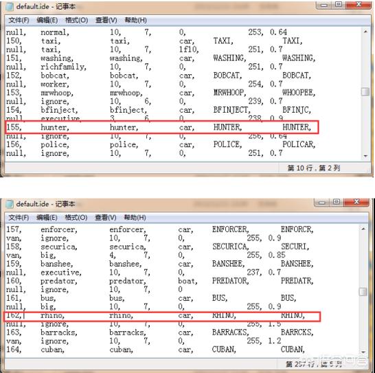
Task: Open 格式(O) menu in bottom window
Action: [76, 218]
